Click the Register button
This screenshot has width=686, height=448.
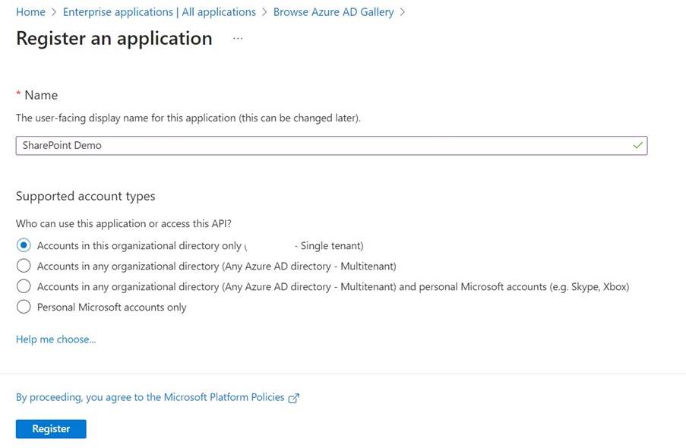pos(51,429)
